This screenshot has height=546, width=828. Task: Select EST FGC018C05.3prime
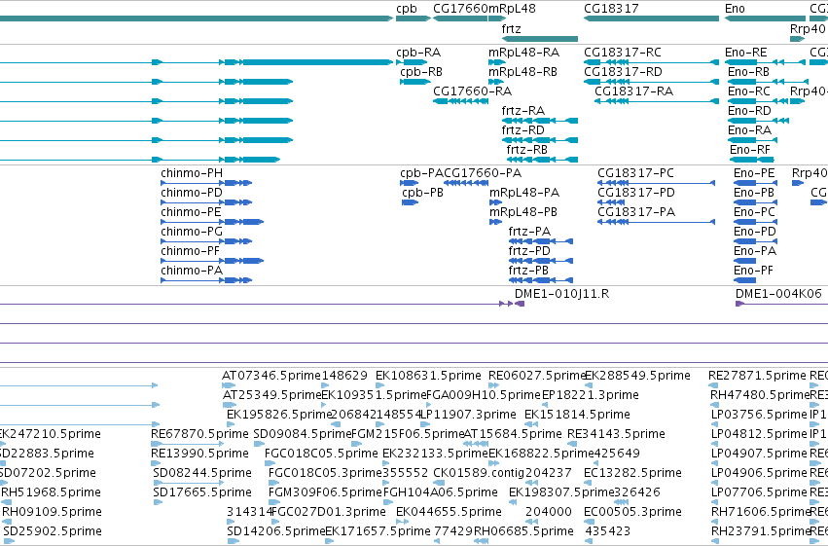[274, 483]
